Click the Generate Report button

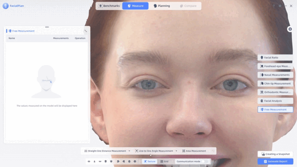click(x=275, y=161)
